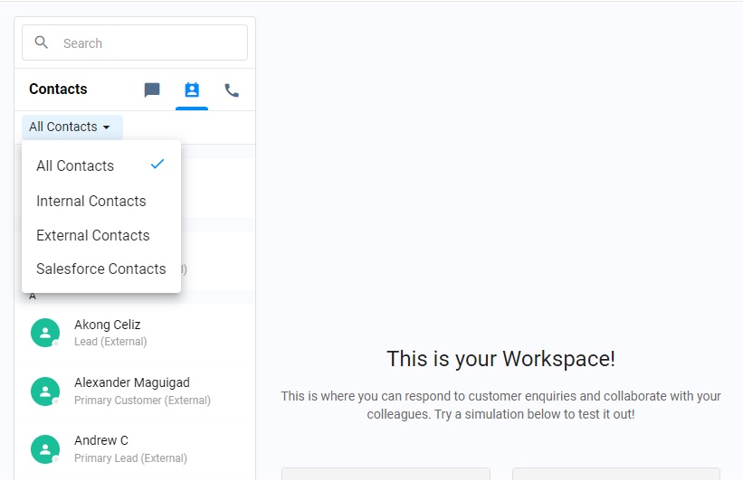Choose Internal Contacts filter option
Viewport: 743px width, 481px height.
click(x=101, y=201)
